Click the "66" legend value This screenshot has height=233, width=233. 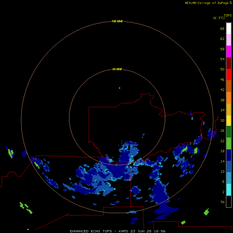(x=222, y=29)
